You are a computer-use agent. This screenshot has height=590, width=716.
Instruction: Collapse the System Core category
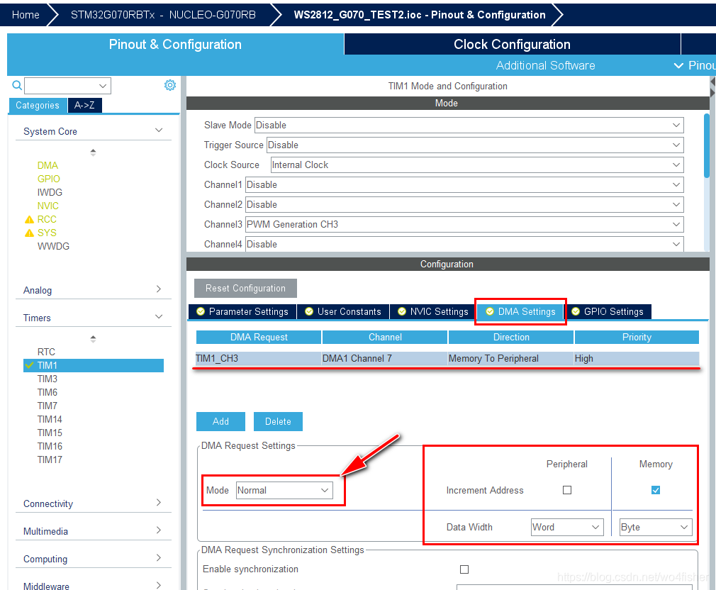point(159,130)
